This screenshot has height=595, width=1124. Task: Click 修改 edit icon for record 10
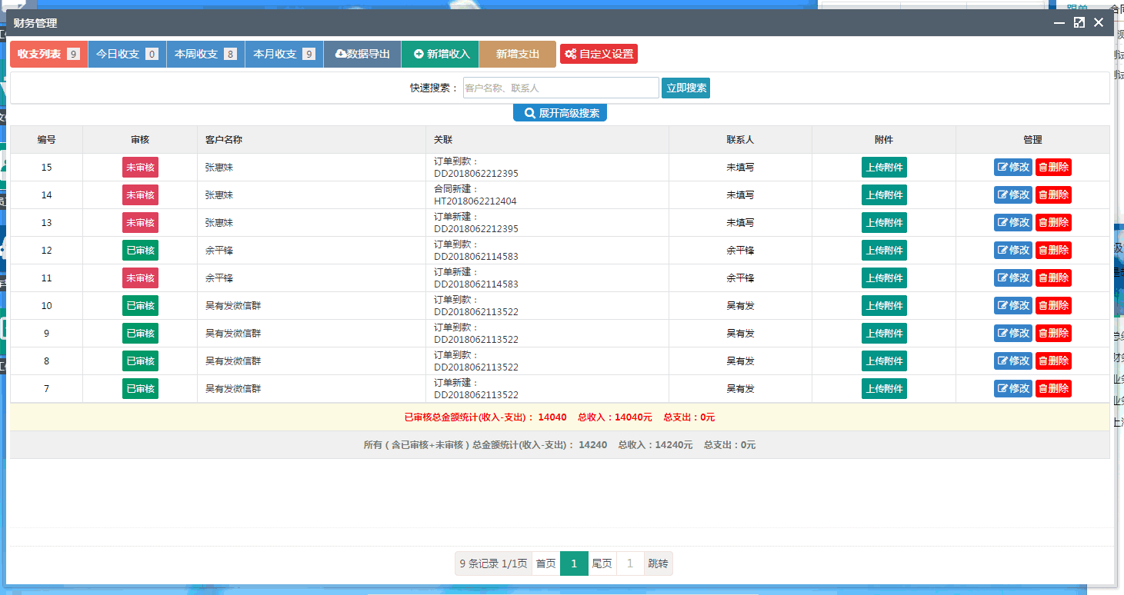pos(1012,306)
